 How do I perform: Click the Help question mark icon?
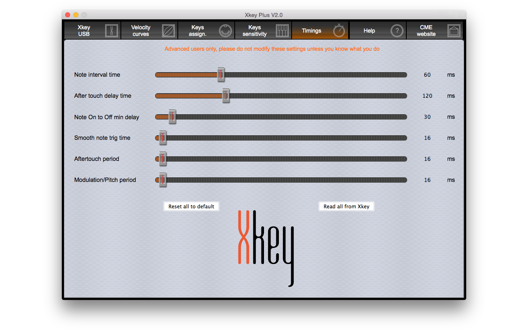coord(396,31)
